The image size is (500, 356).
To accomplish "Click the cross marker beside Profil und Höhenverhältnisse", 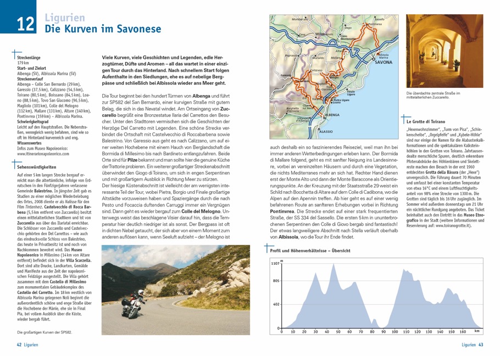I will click(x=267, y=248).
